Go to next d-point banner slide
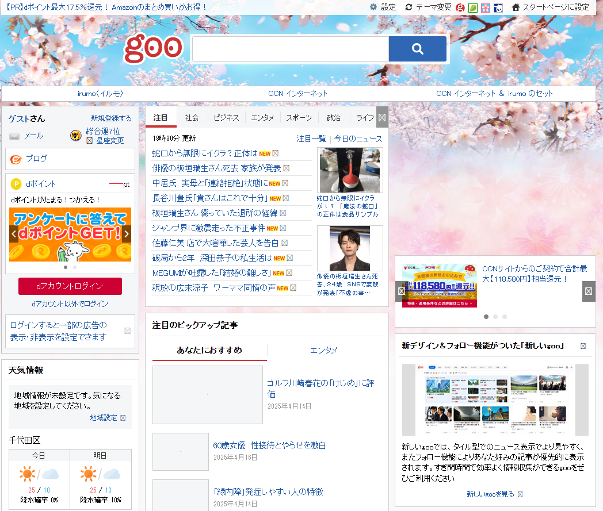 127,233
